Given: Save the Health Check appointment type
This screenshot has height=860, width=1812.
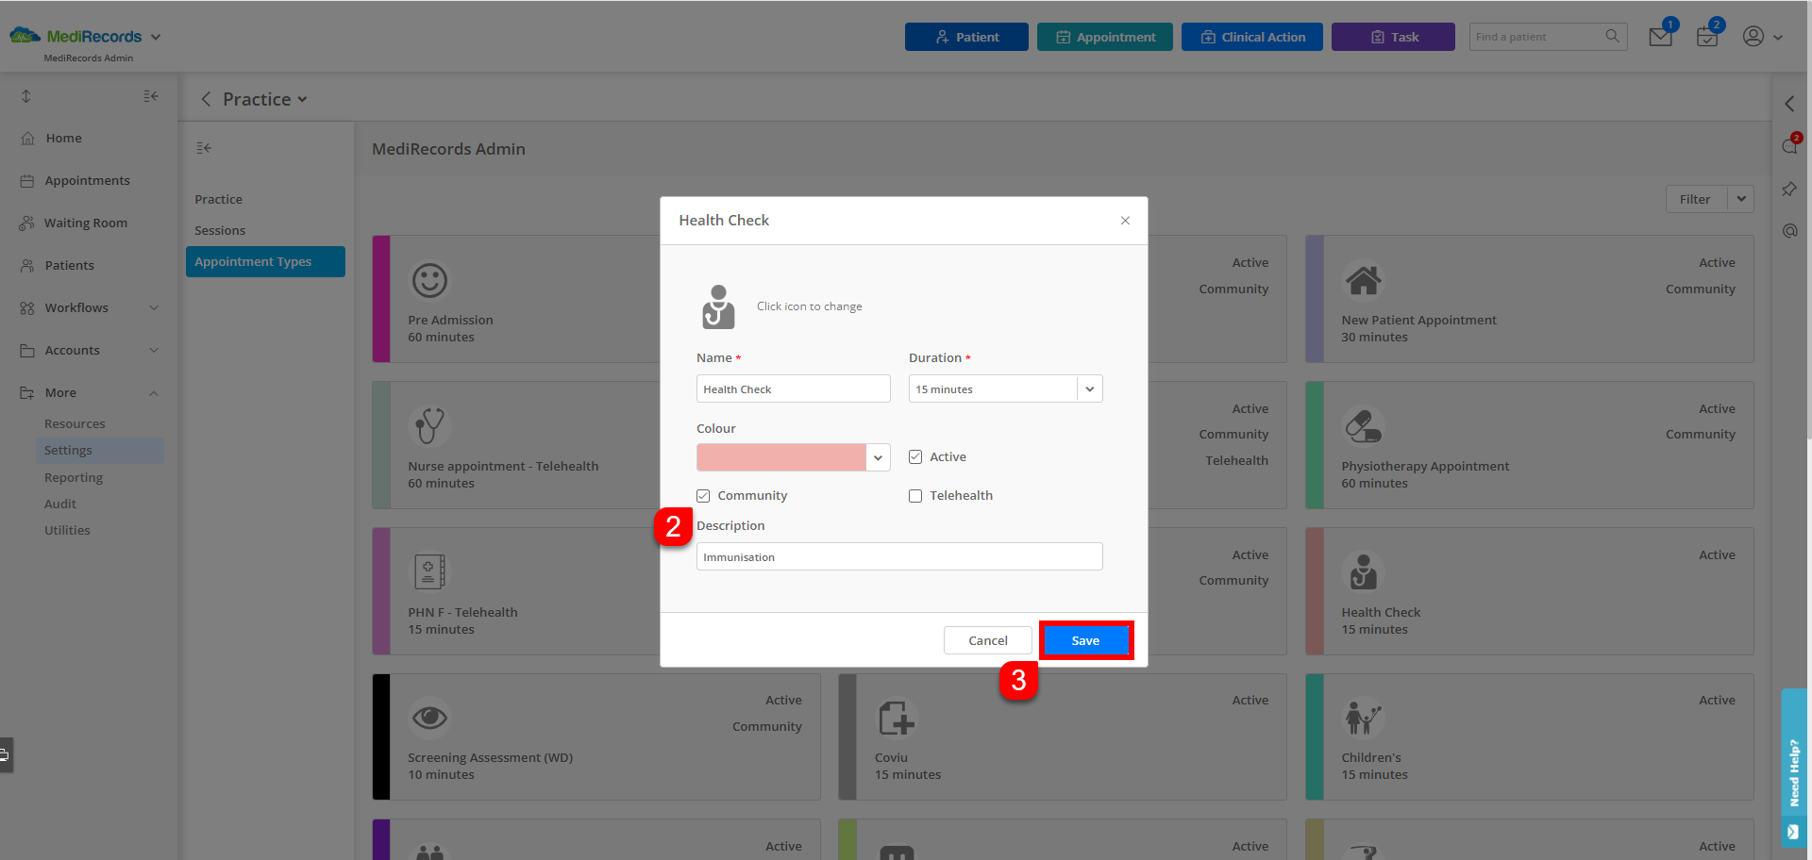Looking at the screenshot, I should (x=1085, y=640).
